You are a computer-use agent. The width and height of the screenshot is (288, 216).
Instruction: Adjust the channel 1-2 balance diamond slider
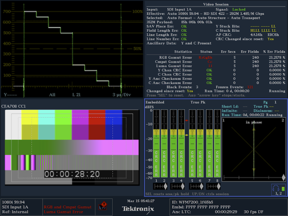[x=166, y=186]
